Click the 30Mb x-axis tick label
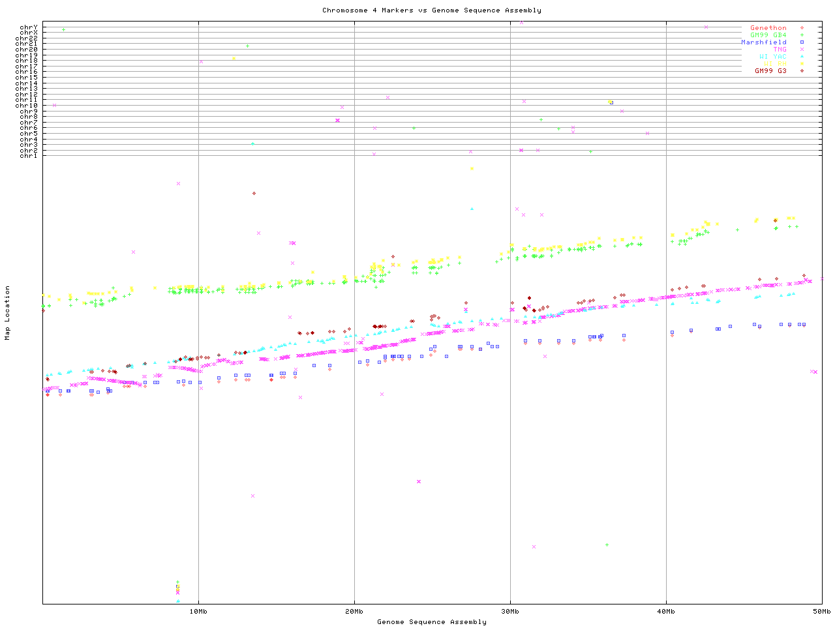 click(x=510, y=612)
